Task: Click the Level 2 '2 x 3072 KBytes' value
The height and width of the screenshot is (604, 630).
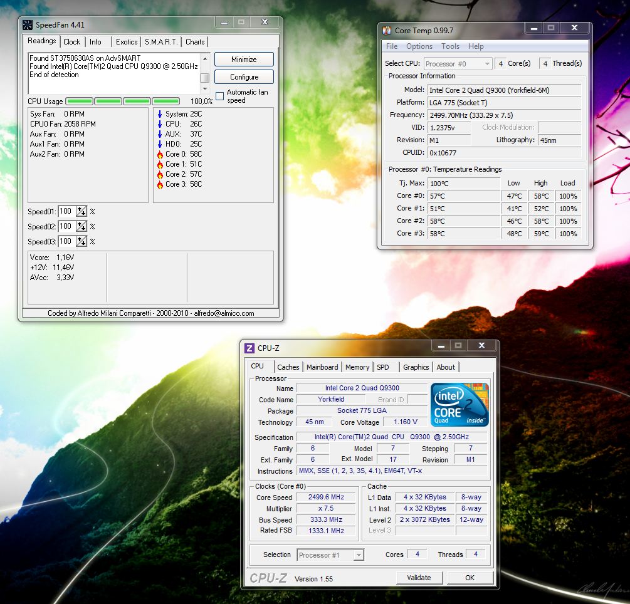Action: click(424, 519)
